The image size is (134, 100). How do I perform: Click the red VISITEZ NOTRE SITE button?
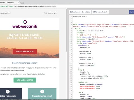click(x=25, y=51)
